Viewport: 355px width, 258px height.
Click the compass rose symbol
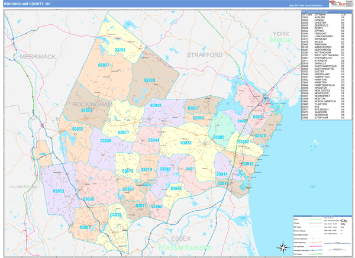click(x=283, y=247)
